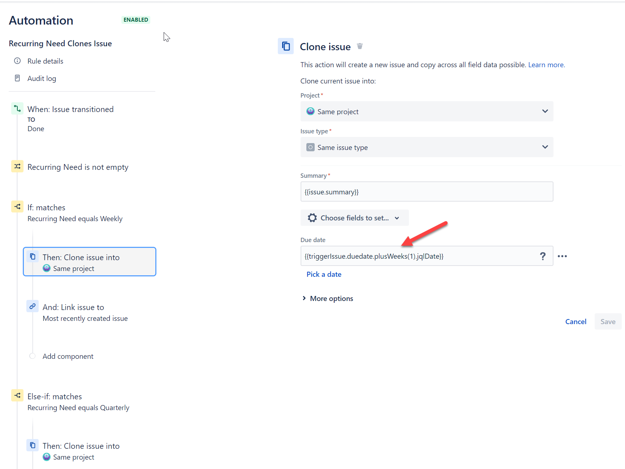
Task: Follow the Learn more link
Action: point(546,65)
